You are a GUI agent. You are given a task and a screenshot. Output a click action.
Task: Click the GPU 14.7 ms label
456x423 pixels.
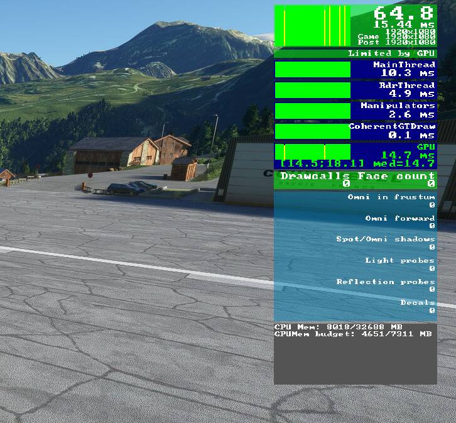coord(408,151)
